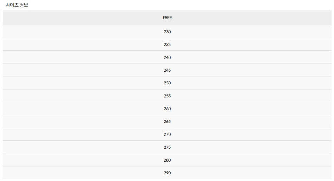Click the 245 size value

click(167, 70)
